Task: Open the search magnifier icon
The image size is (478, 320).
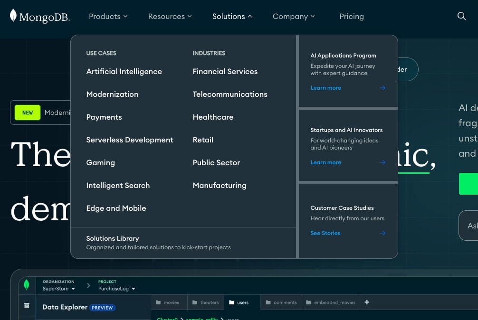Action: click(461, 16)
